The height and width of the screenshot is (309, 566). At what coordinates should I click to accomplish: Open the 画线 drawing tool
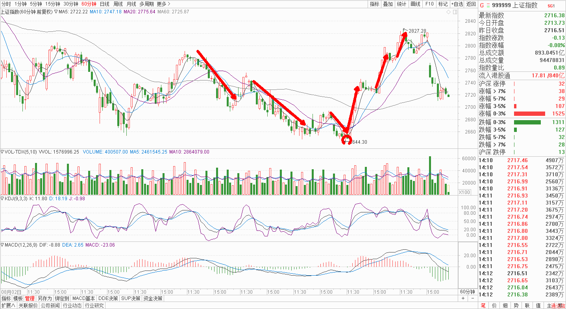(x=415, y=4)
